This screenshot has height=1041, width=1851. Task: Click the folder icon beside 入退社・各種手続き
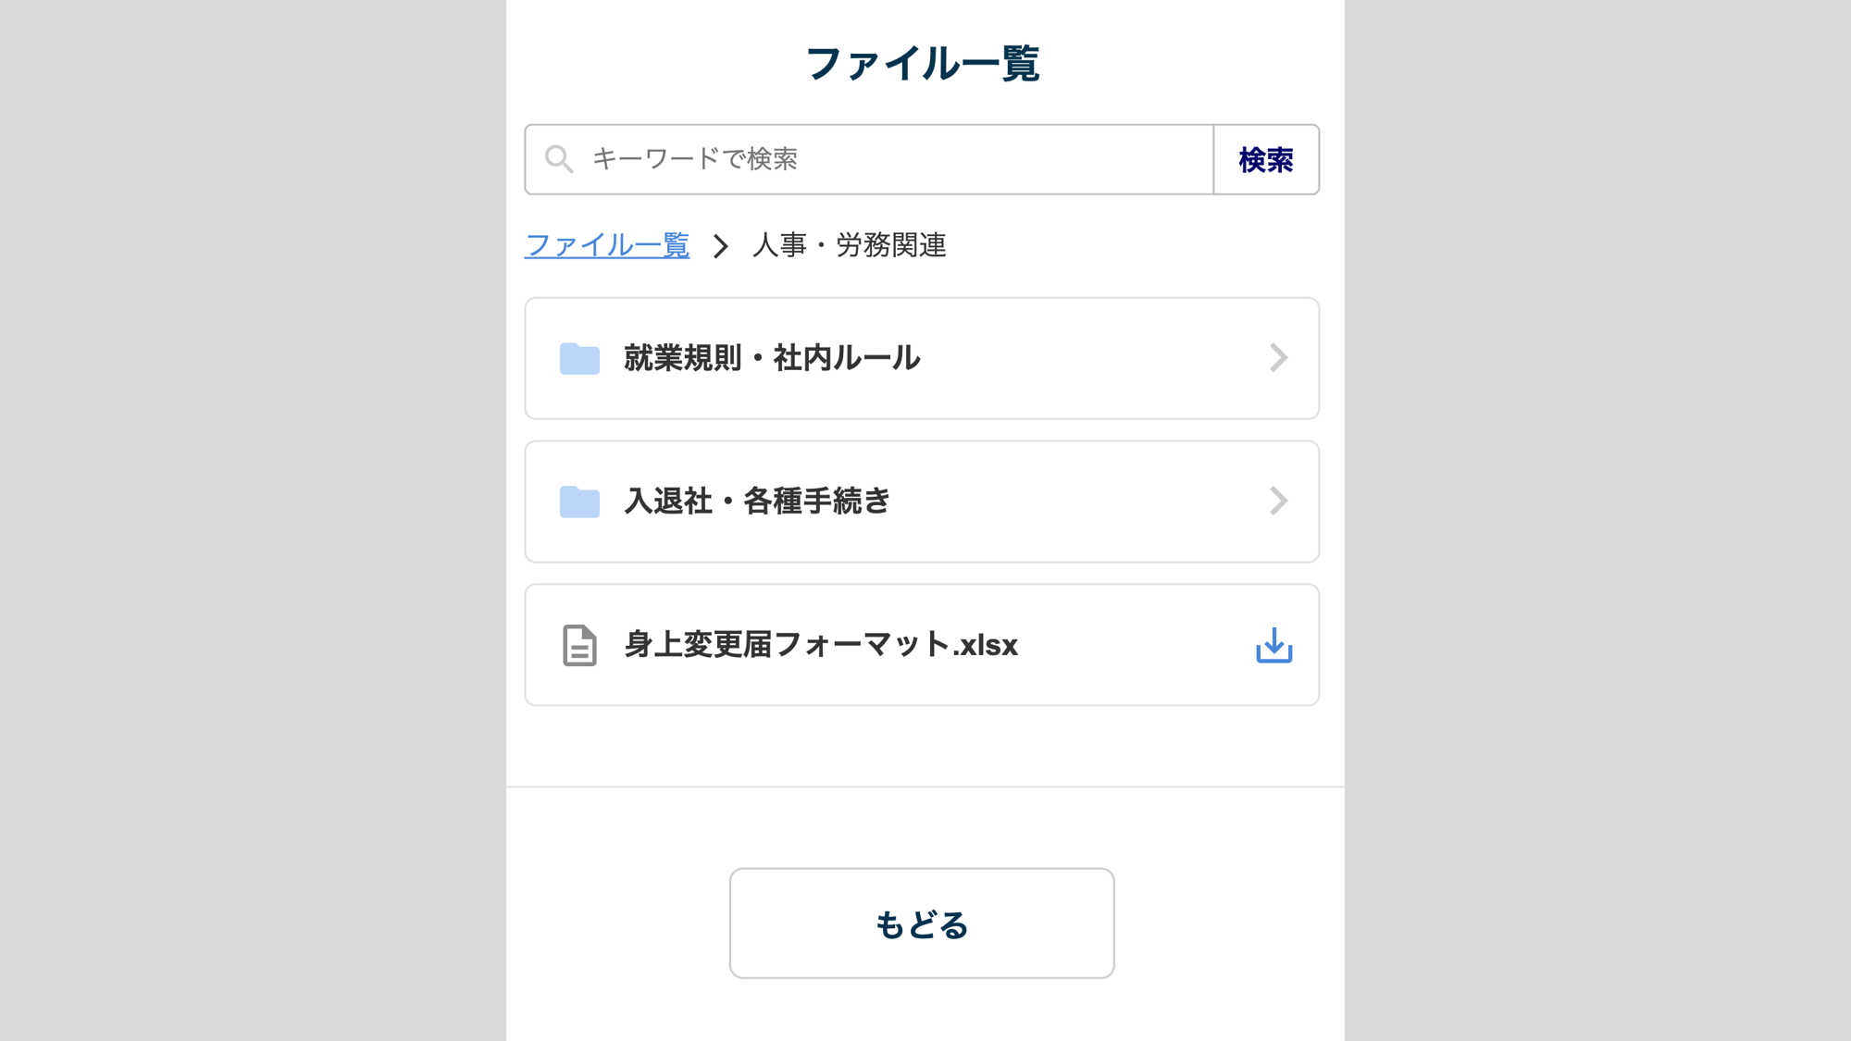[579, 502]
